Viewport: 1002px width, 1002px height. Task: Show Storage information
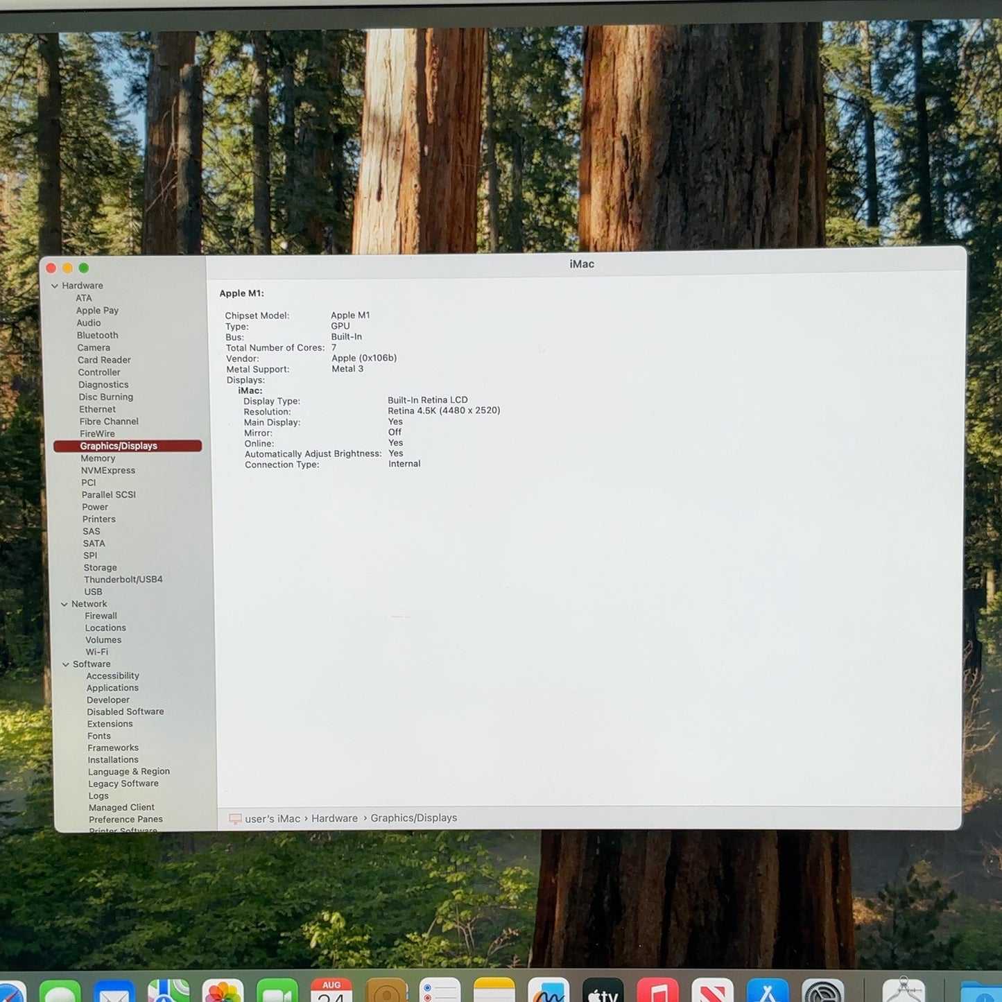[101, 568]
